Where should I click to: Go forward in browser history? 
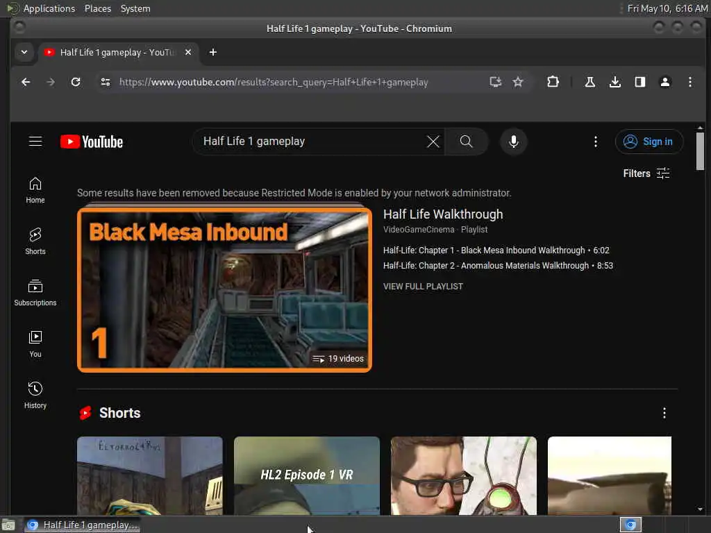(x=51, y=82)
